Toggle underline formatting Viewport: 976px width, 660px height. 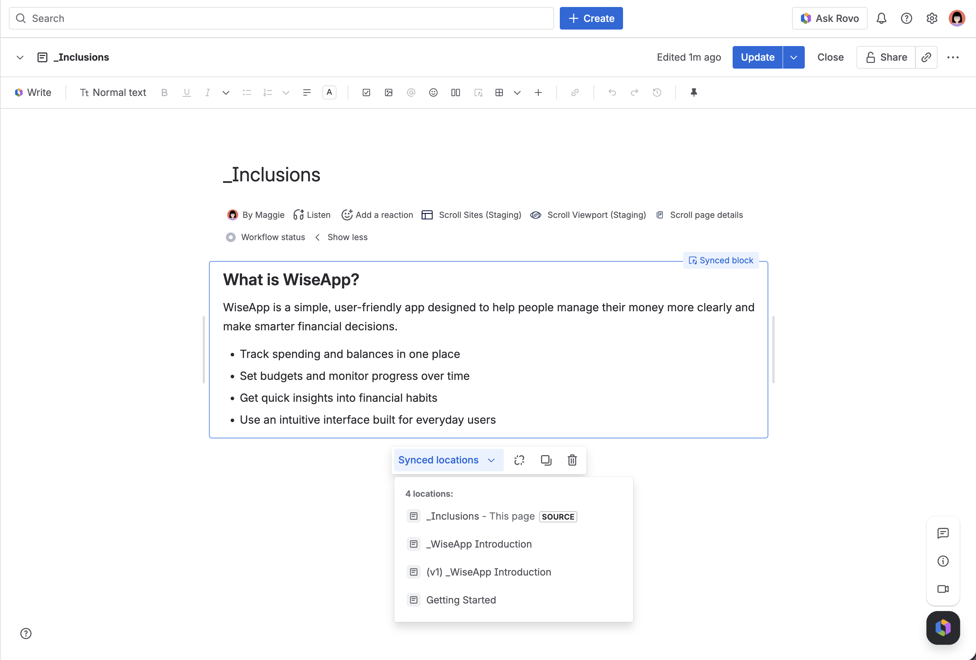[x=186, y=92]
